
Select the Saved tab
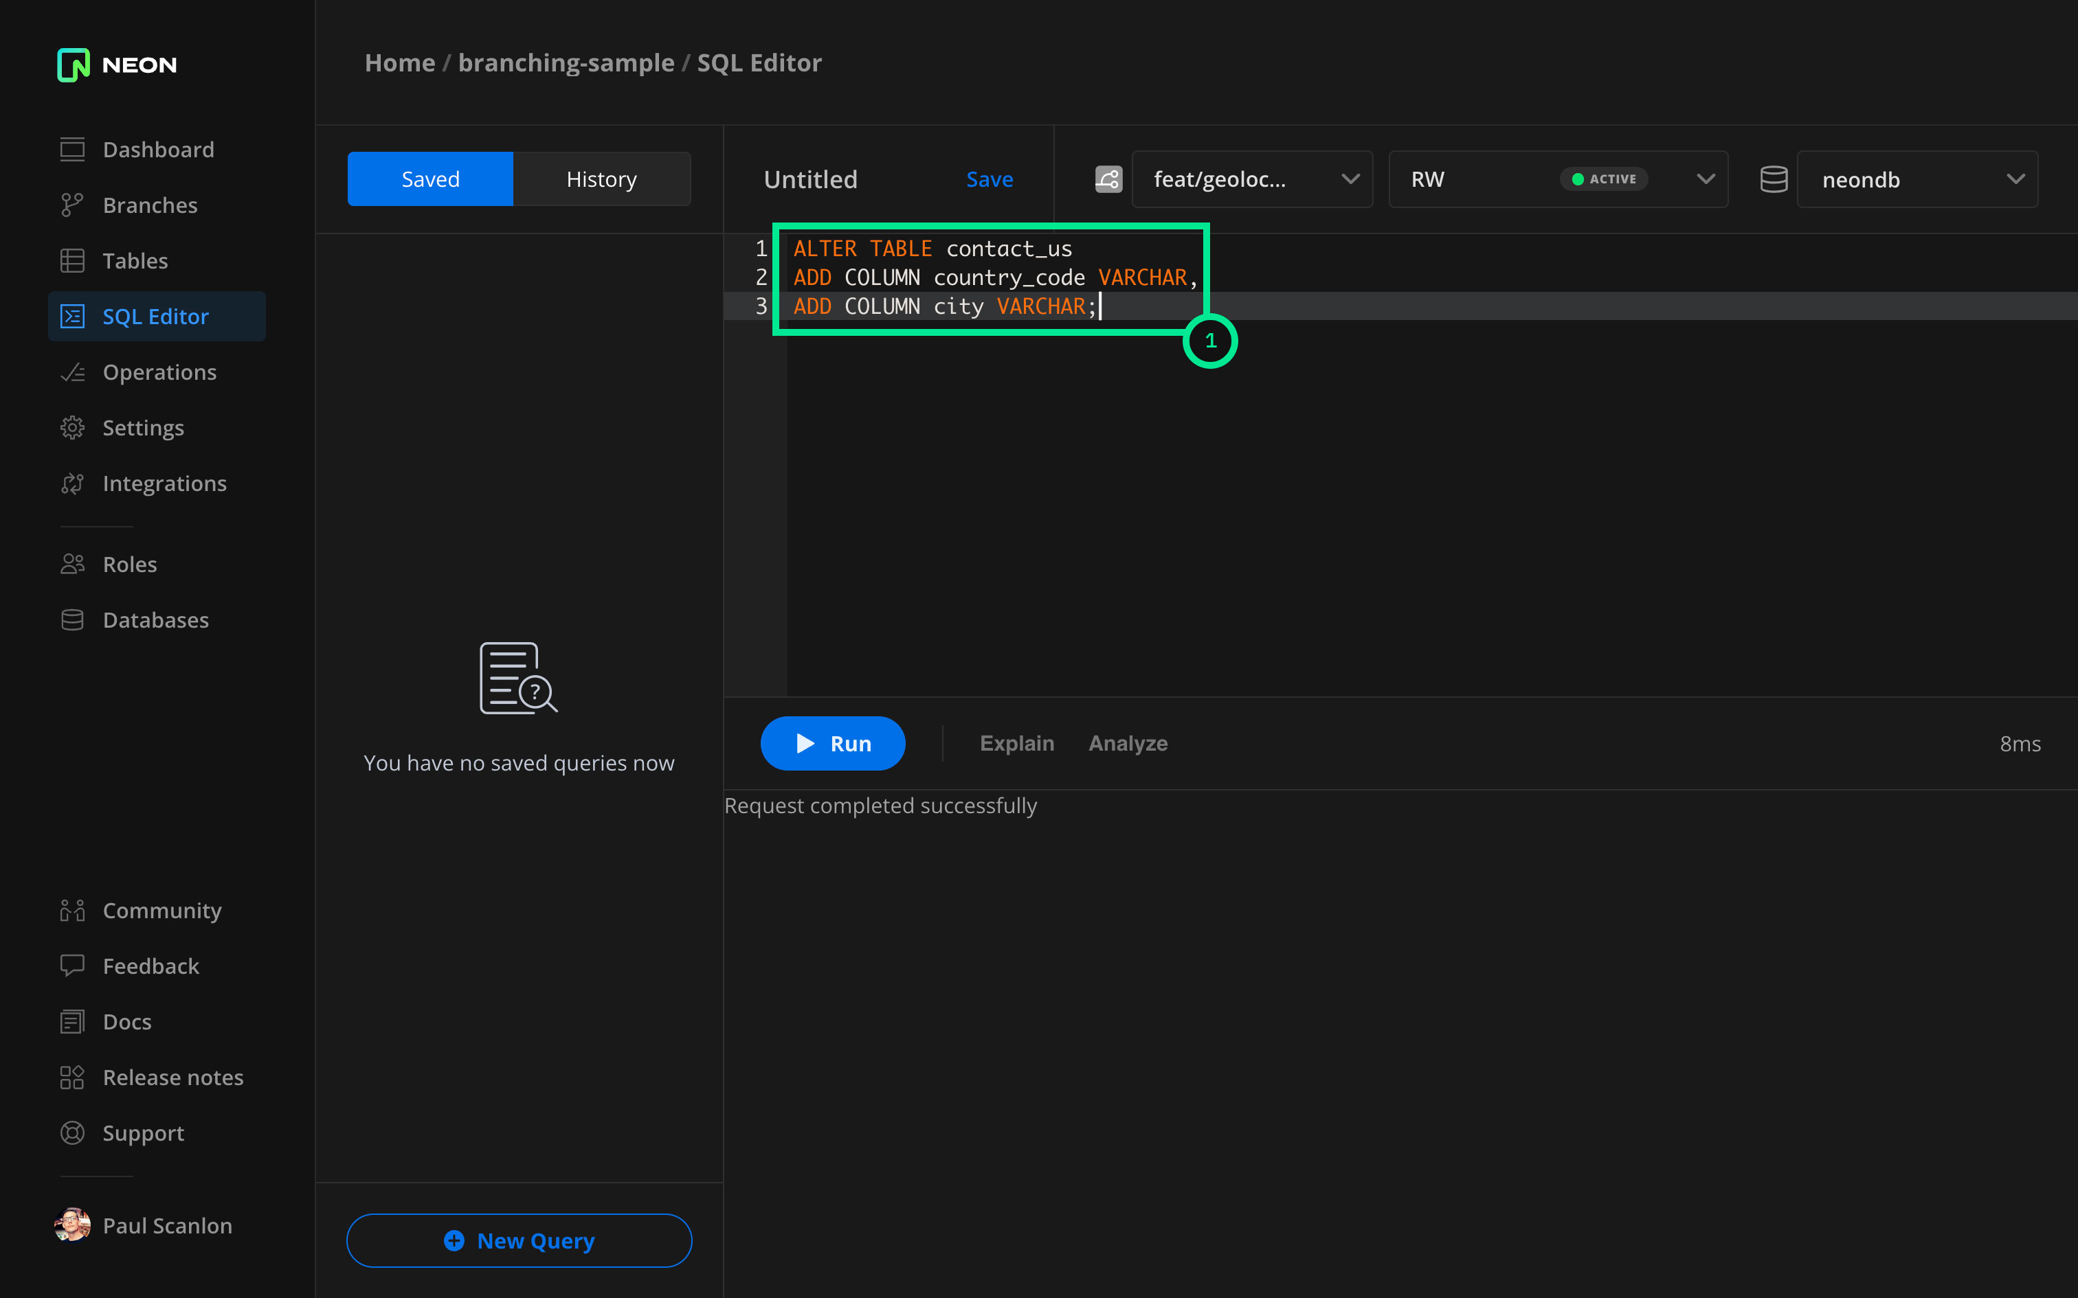click(x=430, y=179)
